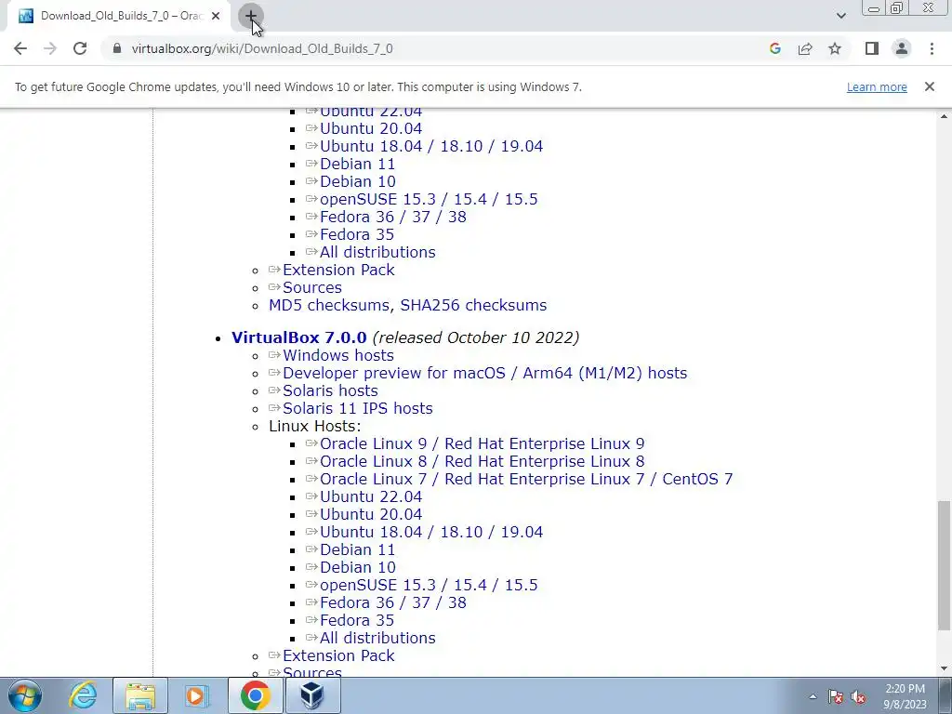Open Extension Pack link above MD5 checksums
The height and width of the screenshot is (714, 952).
[338, 270]
